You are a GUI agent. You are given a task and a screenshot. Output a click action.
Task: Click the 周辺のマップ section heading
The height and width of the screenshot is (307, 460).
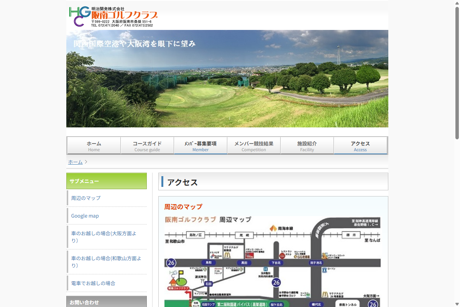(x=183, y=207)
